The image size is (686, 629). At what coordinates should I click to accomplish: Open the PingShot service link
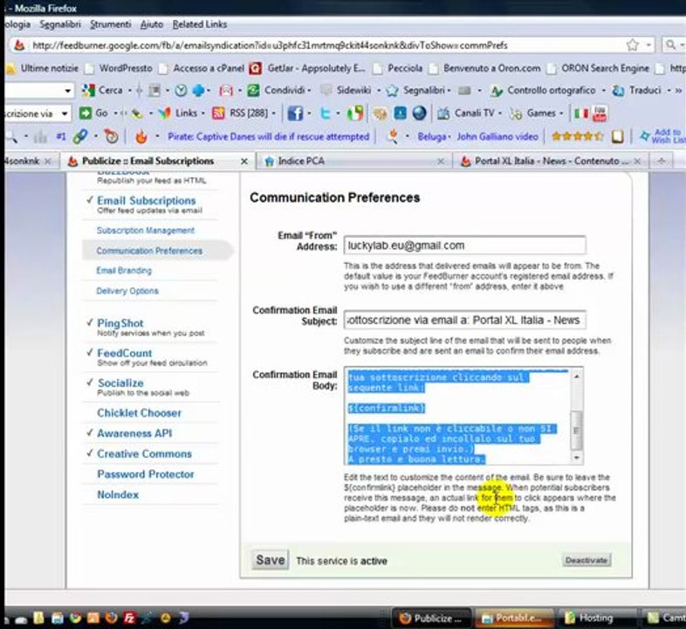pyautogui.click(x=120, y=323)
